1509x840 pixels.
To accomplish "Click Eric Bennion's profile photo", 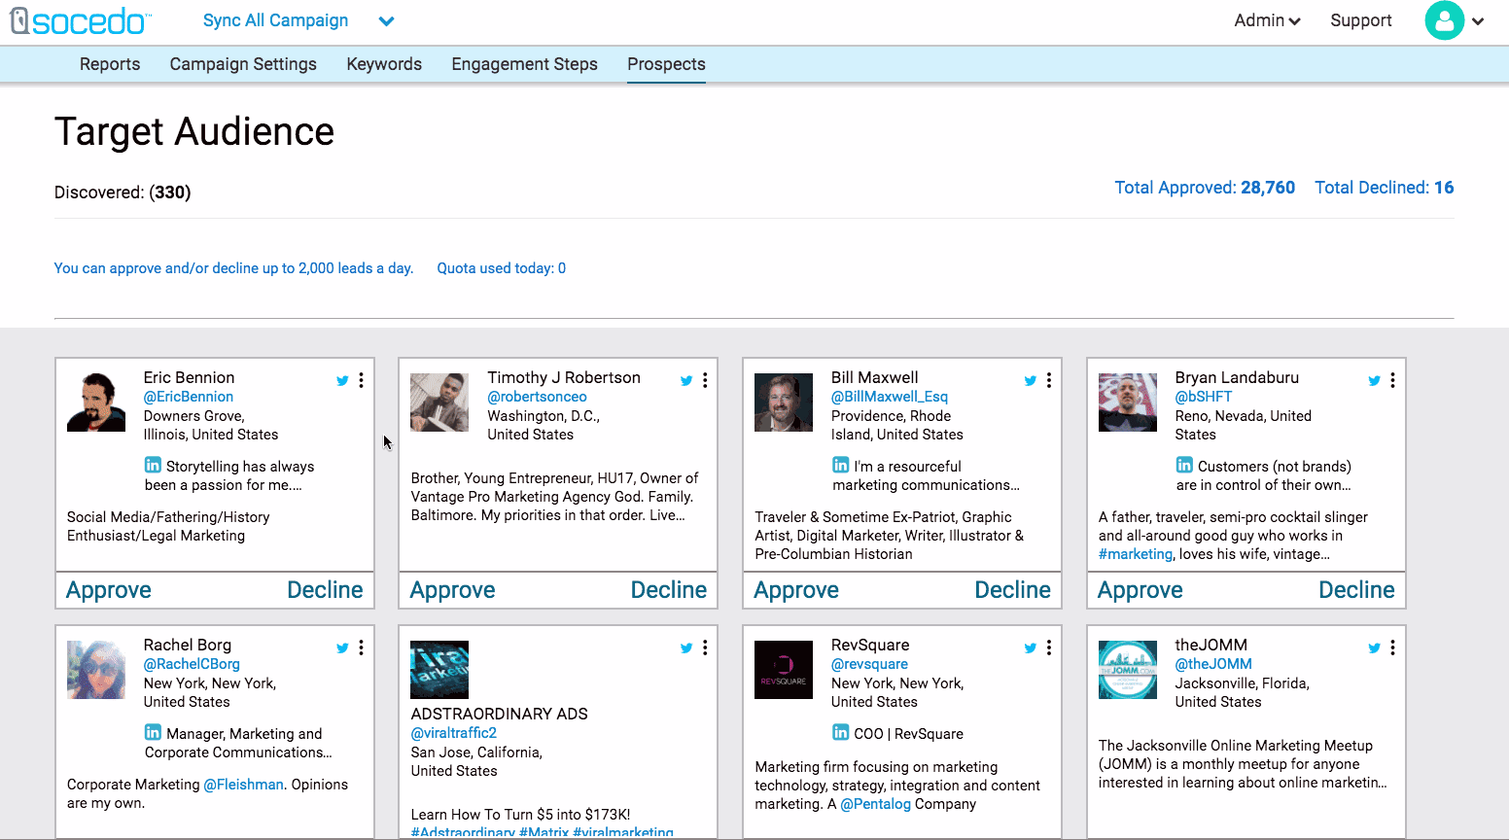I will coord(96,402).
